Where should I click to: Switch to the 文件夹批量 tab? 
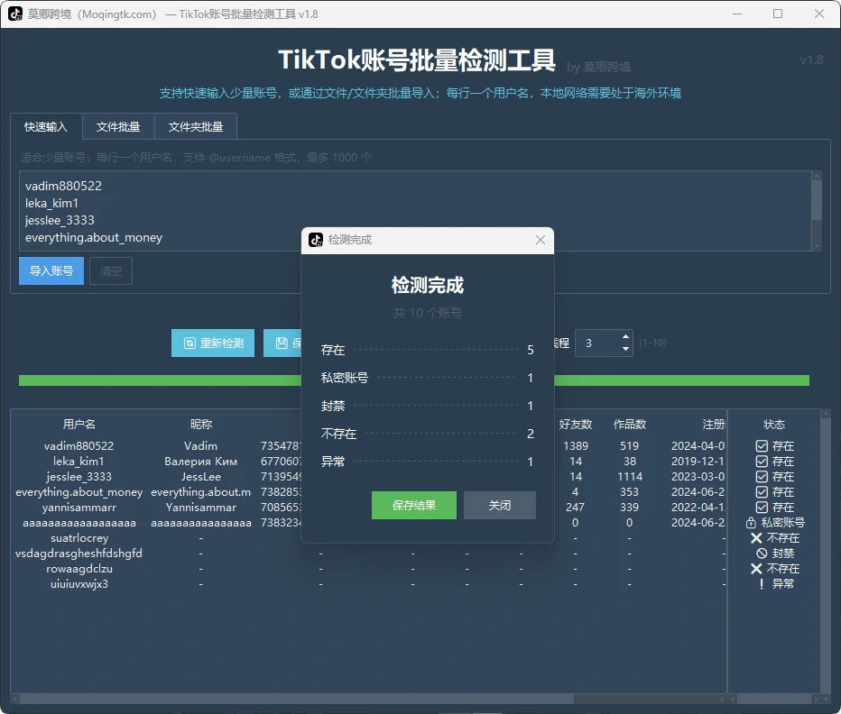click(x=196, y=126)
